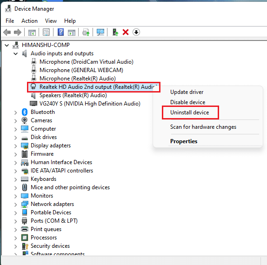Expand the Portable Devices chevron
Image resolution: width=267 pixels, height=265 pixels.
16,213
